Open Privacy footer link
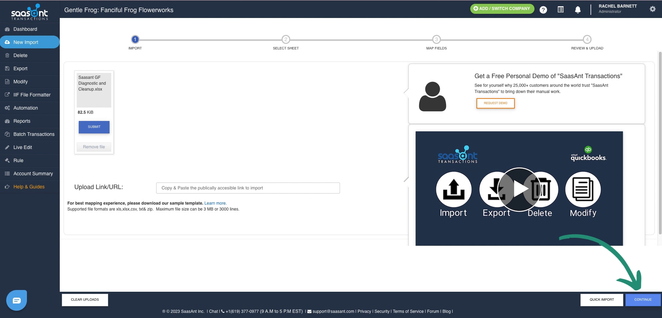The image size is (662, 318). click(x=364, y=311)
